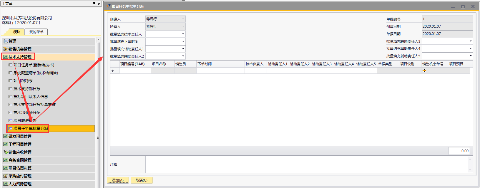Click the 添加(A) button
The image size is (480, 188).
click(x=118, y=180)
